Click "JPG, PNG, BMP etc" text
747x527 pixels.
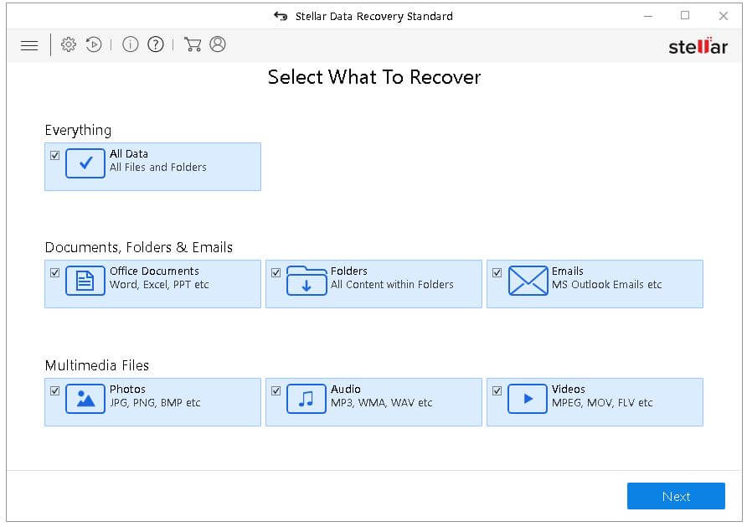coord(155,403)
